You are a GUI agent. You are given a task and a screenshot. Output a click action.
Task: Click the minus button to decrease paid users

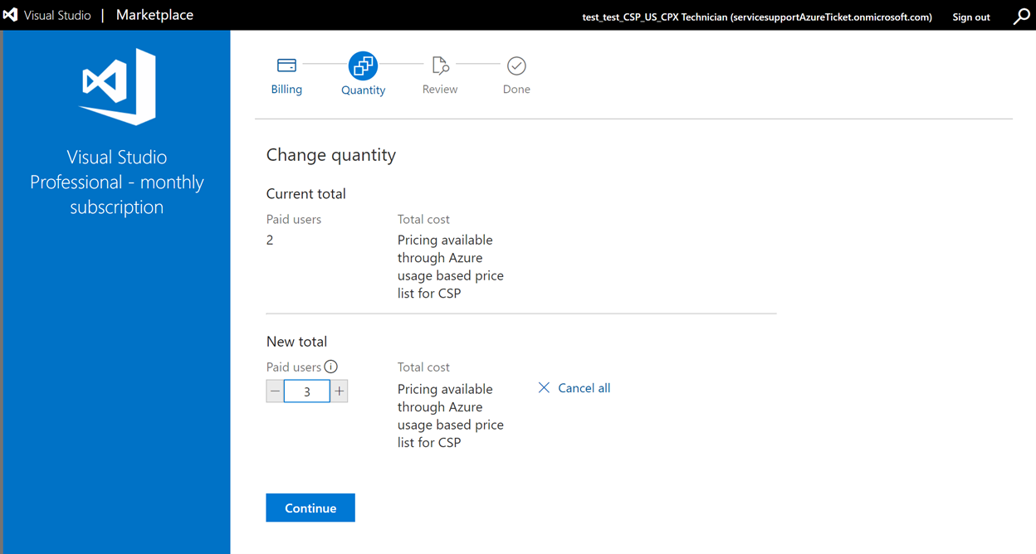274,390
